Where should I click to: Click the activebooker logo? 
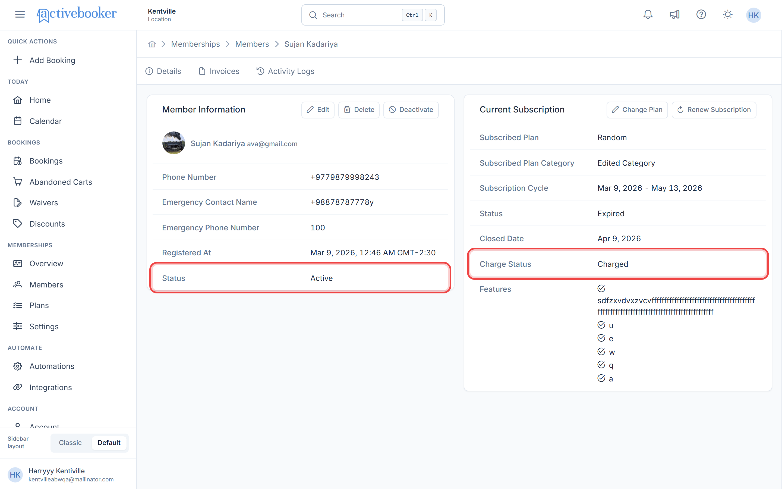77,15
